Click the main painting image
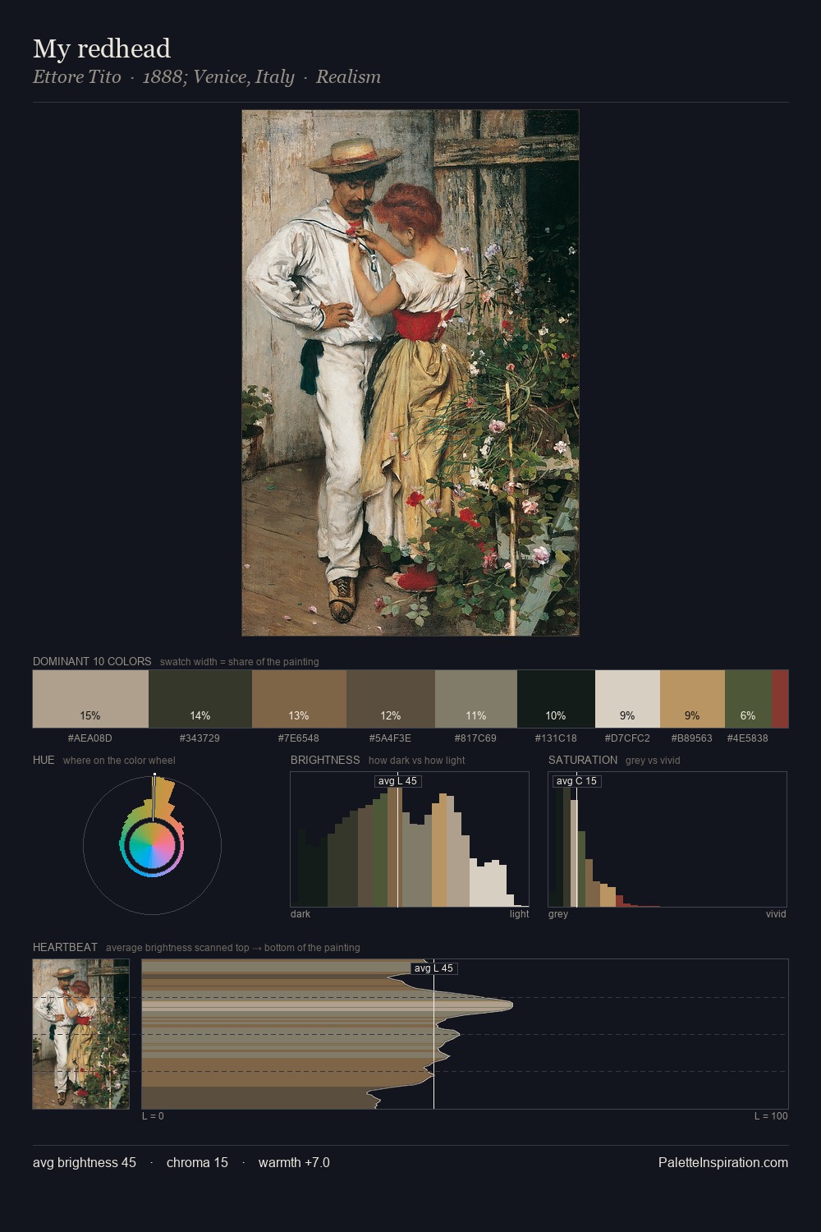This screenshot has width=821, height=1232. 410,373
